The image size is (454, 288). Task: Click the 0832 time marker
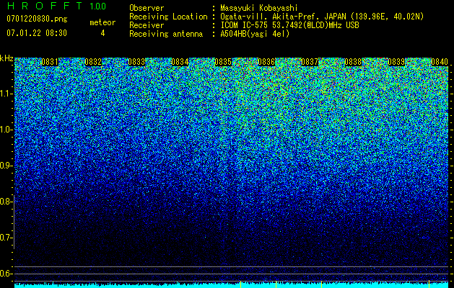point(93,62)
